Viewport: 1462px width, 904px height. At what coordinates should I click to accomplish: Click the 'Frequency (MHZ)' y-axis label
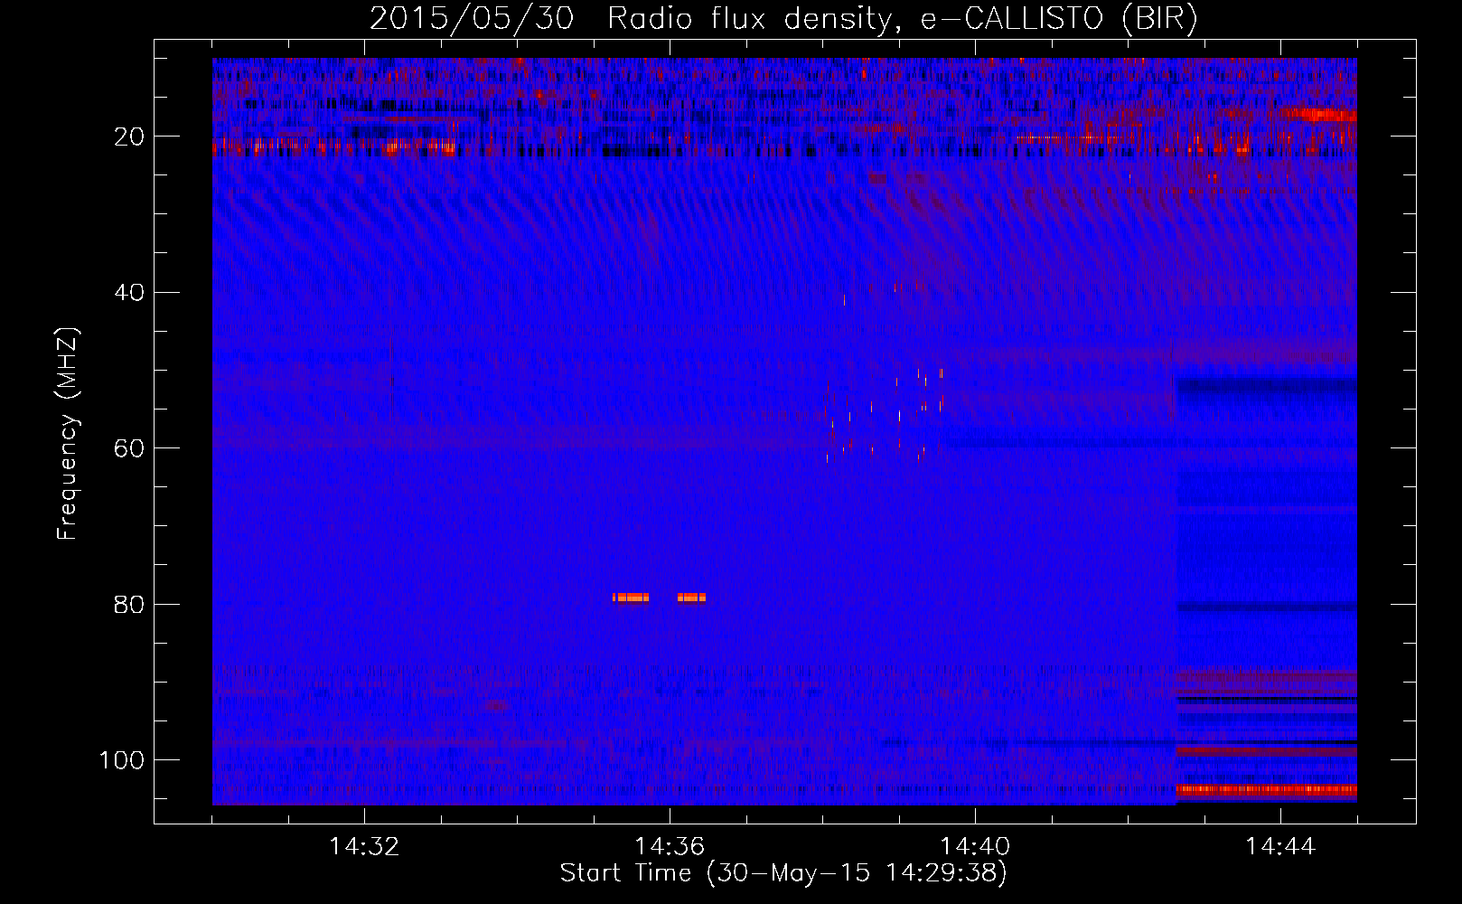click(x=68, y=434)
